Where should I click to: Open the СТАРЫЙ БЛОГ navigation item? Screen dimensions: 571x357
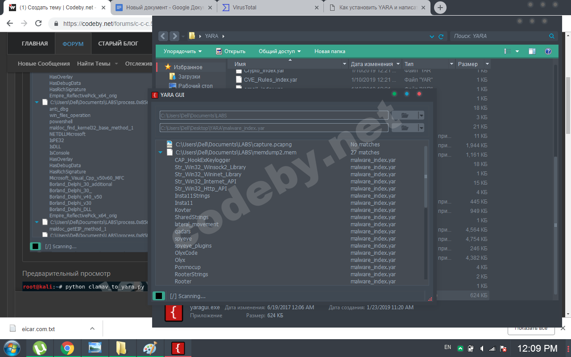pos(118,43)
